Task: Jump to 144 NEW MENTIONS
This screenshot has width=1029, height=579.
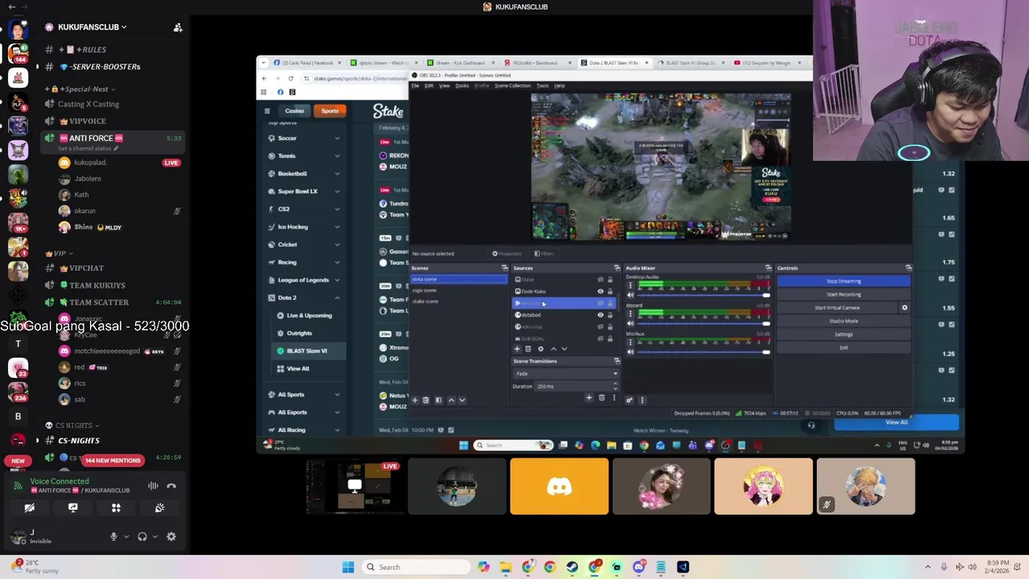Action: (113, 461)
